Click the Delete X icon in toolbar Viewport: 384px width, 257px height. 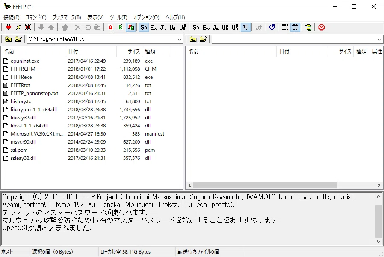[78, 27]
